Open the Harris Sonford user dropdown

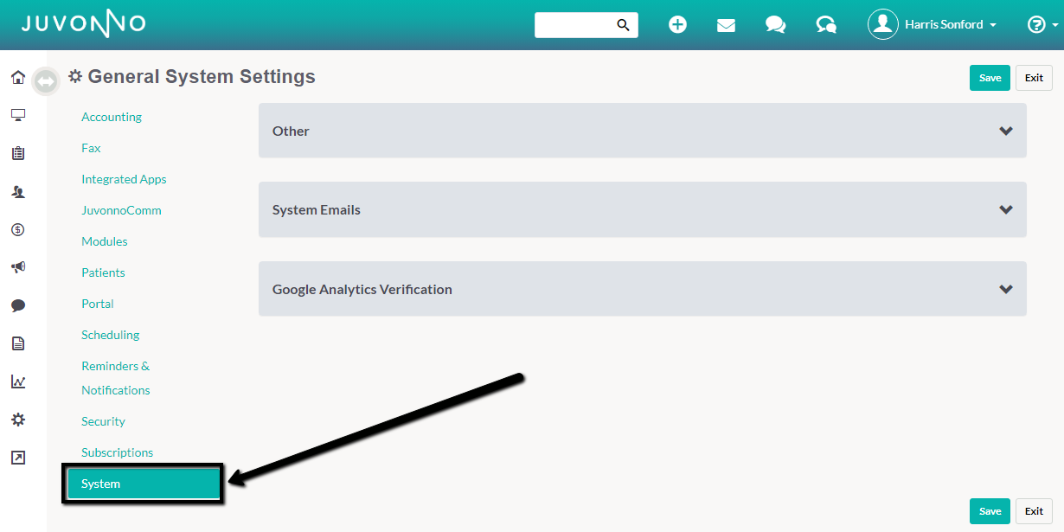934,25
